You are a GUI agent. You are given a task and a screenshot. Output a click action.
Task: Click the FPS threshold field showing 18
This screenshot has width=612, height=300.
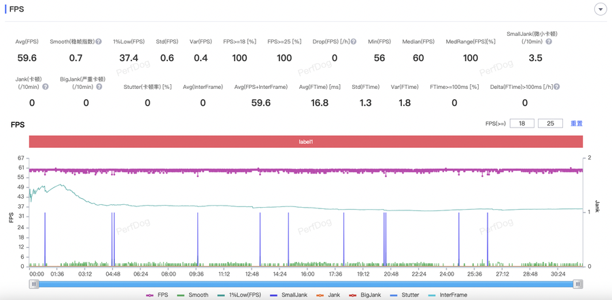522,124
